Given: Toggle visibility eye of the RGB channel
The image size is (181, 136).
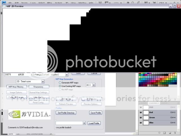Looking at the screenshot, I should click(141, 107).
